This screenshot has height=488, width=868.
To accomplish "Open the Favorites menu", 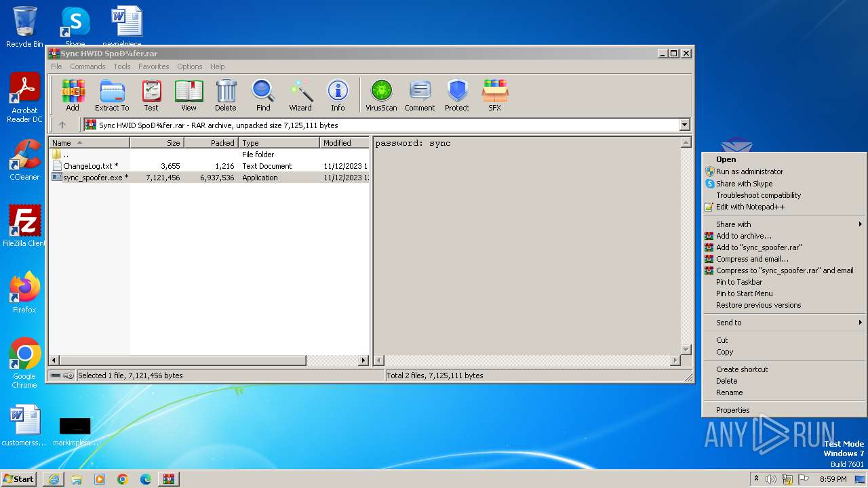I will click(154, 66).
